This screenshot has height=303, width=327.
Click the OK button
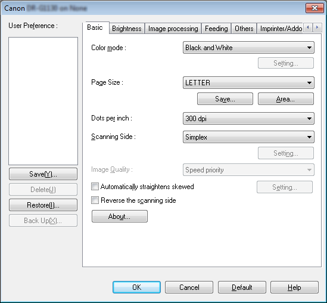click(x=136, y=287)
